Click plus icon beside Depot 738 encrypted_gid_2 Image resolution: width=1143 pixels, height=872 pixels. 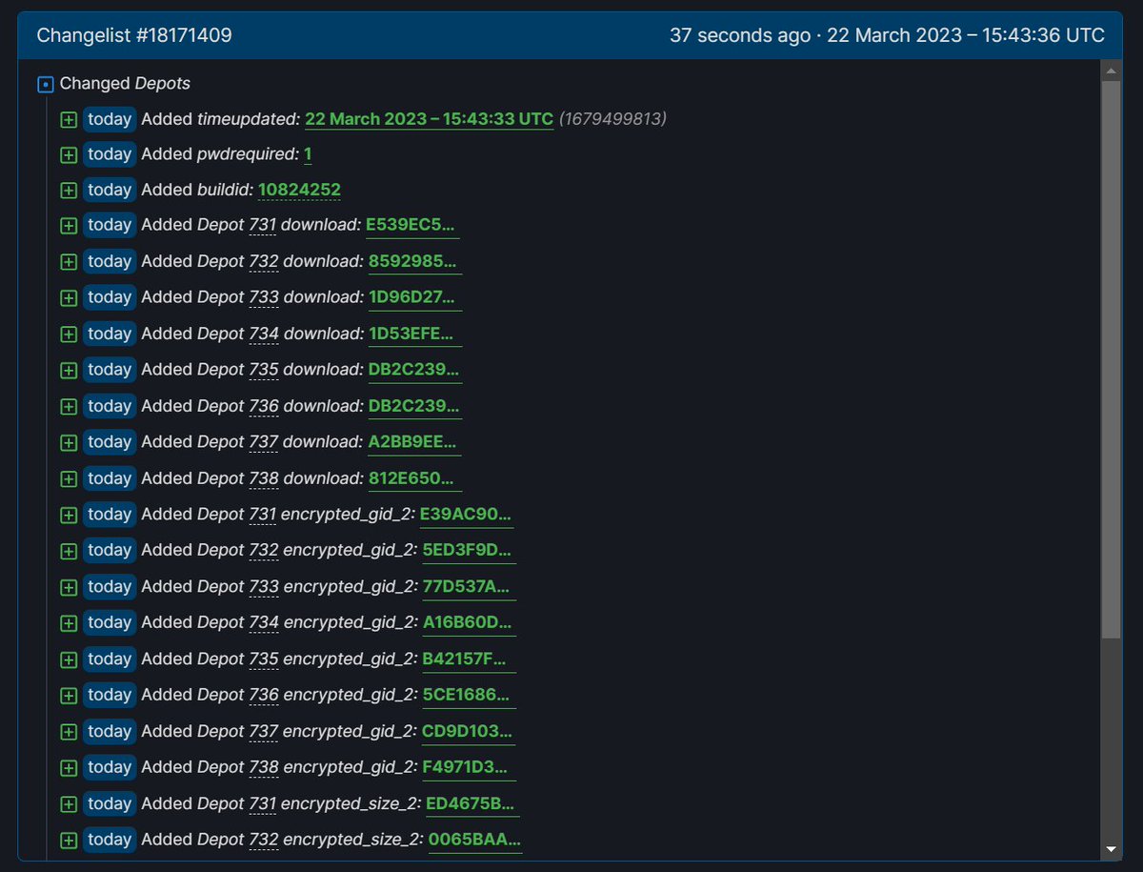(69, 769)
